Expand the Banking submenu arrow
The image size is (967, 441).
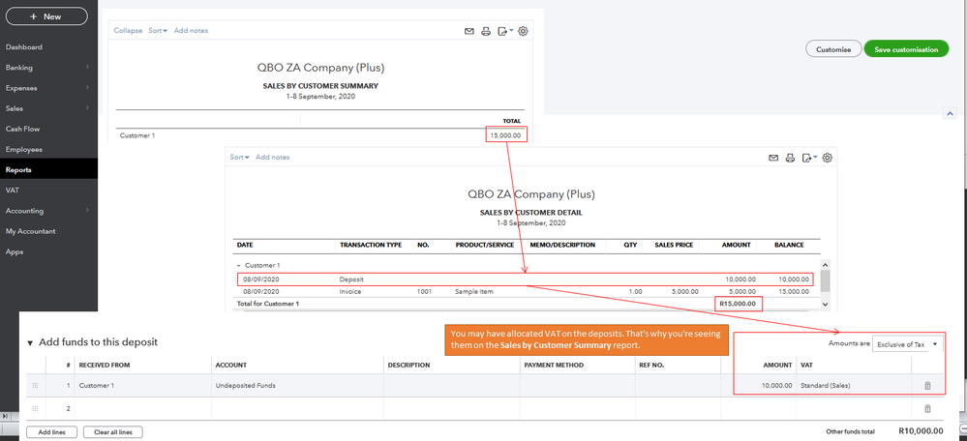(x=87, y=67)
